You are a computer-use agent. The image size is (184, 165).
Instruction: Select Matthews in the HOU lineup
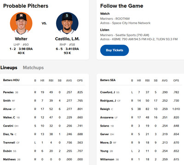[x=9, y=159]
